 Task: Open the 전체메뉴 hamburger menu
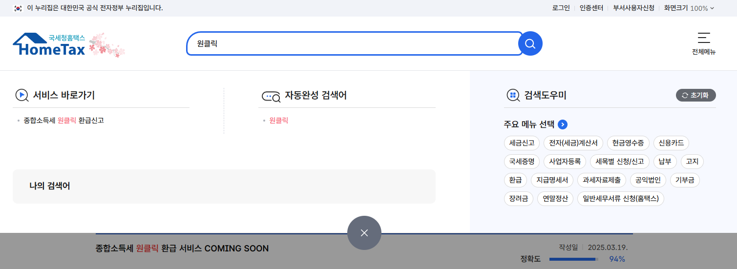(x=704, y=43)
